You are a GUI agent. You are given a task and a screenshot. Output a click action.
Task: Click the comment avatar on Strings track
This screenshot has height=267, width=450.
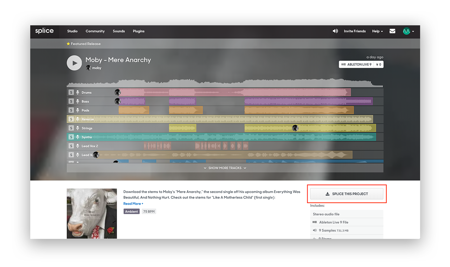(295, 128)
